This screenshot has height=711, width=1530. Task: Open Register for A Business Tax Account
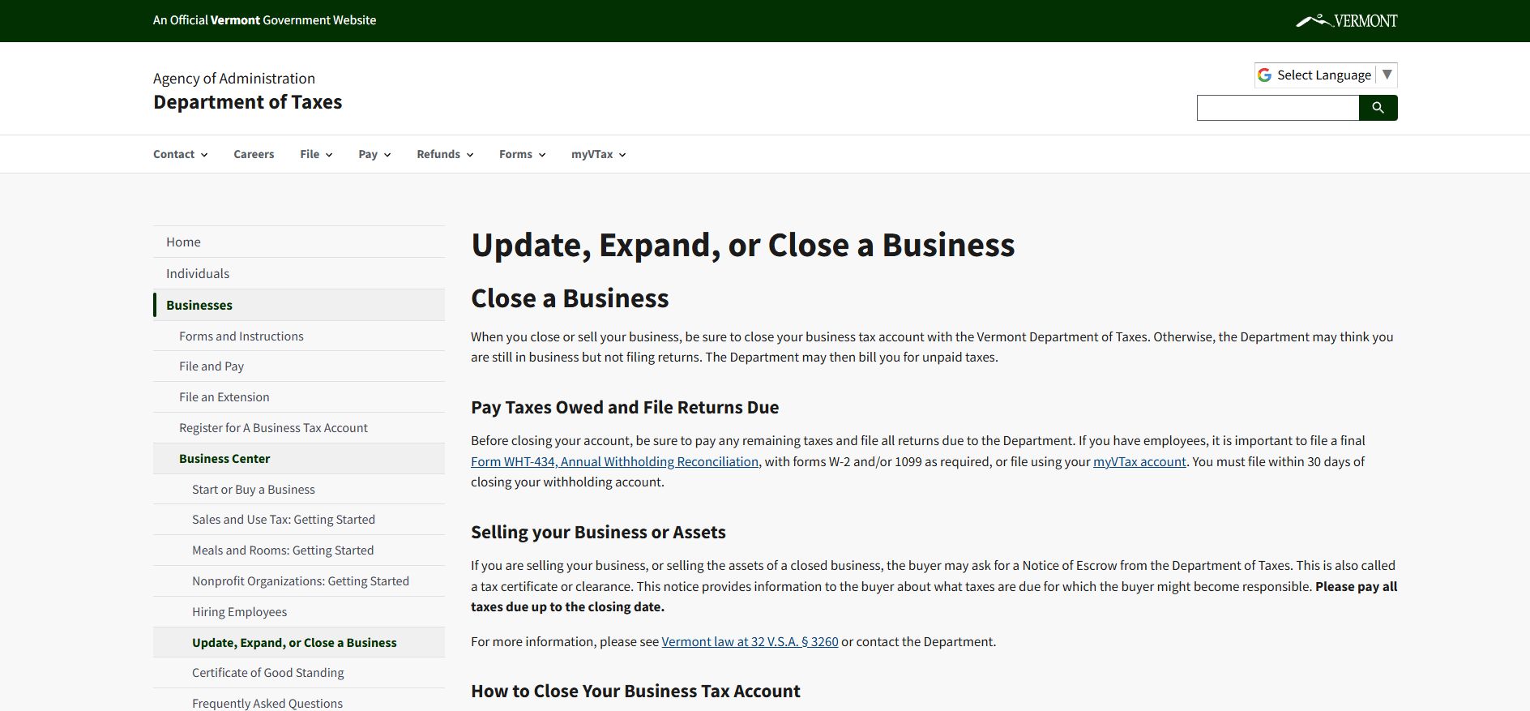pos(299,428)
